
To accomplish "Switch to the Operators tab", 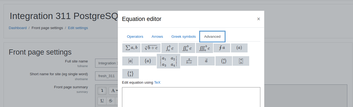I will [135, 36].
